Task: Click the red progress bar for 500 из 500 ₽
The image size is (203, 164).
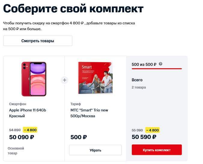Action: (157, 69)
